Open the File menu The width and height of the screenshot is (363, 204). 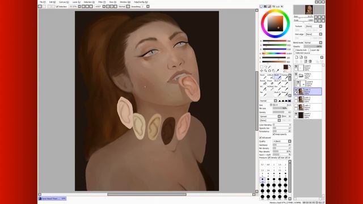43,2
